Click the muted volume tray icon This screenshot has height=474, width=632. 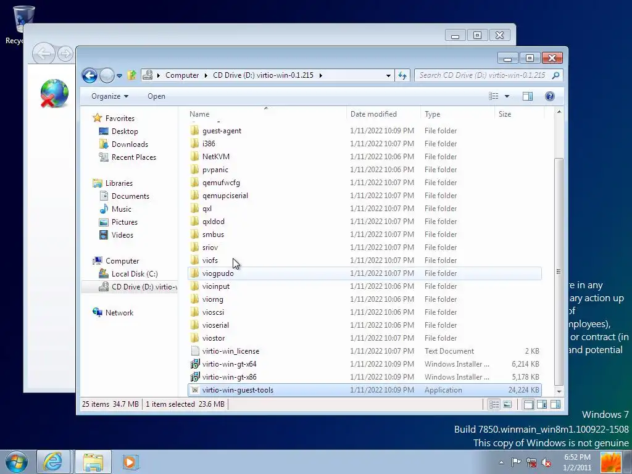(x=546, y=462)
